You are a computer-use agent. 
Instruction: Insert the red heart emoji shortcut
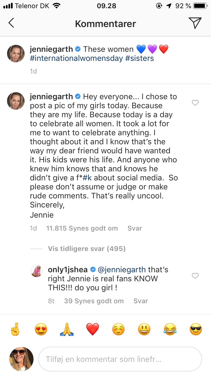click(93, 329)
